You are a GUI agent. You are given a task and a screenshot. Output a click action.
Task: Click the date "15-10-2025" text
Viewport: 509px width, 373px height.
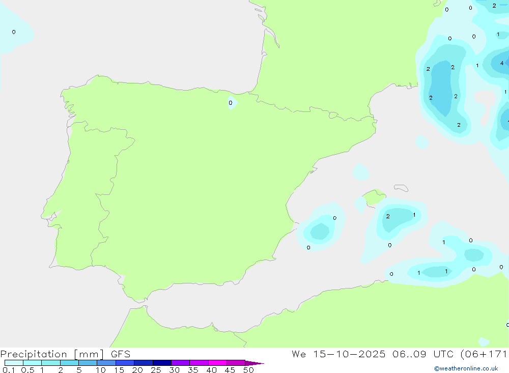(x=349, y=354)
